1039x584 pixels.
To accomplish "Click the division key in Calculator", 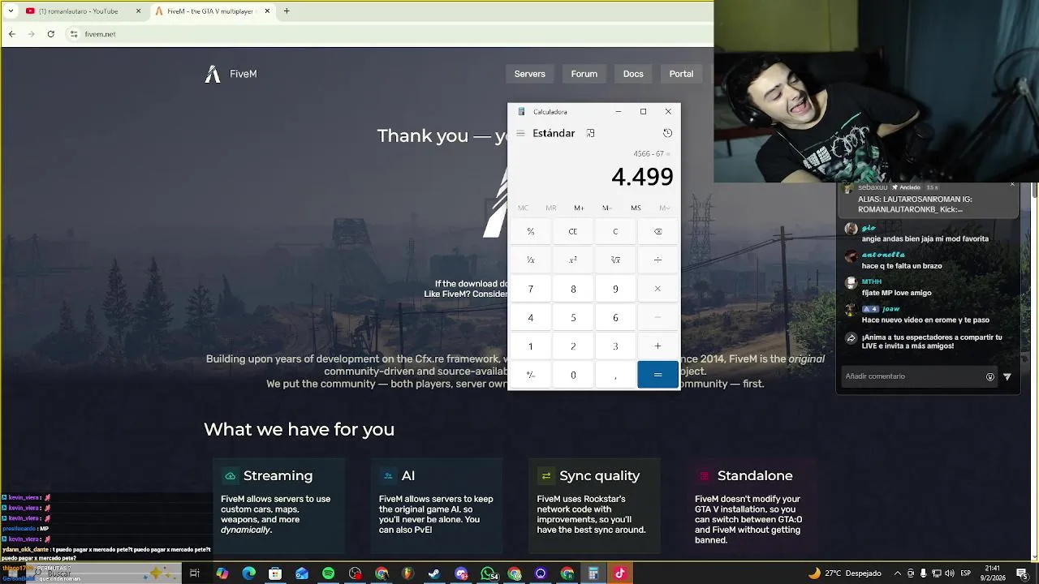I will 657,260.
